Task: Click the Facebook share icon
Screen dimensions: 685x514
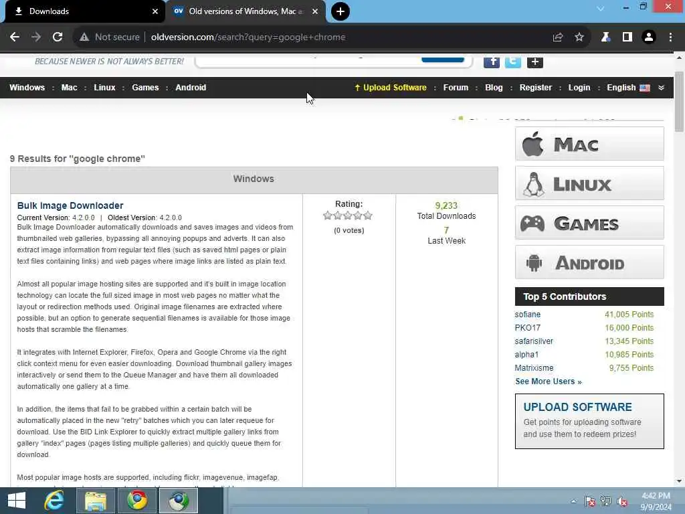Action: (492, 62)
